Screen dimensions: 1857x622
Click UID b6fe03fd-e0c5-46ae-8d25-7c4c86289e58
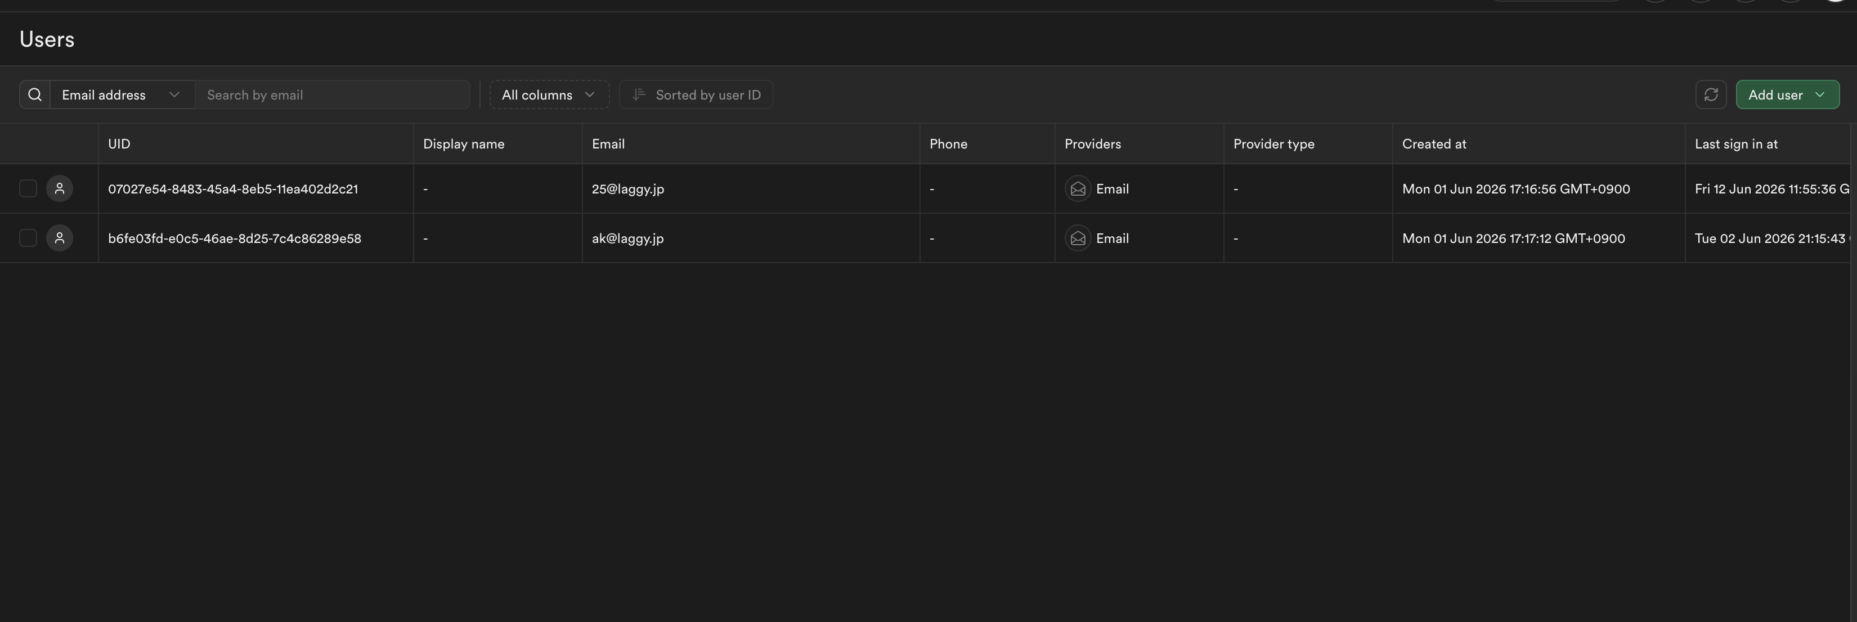[234, 238]
